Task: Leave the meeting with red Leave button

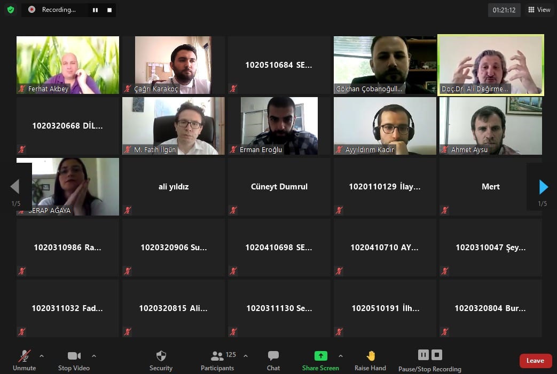Action: [x=535, y=361]
